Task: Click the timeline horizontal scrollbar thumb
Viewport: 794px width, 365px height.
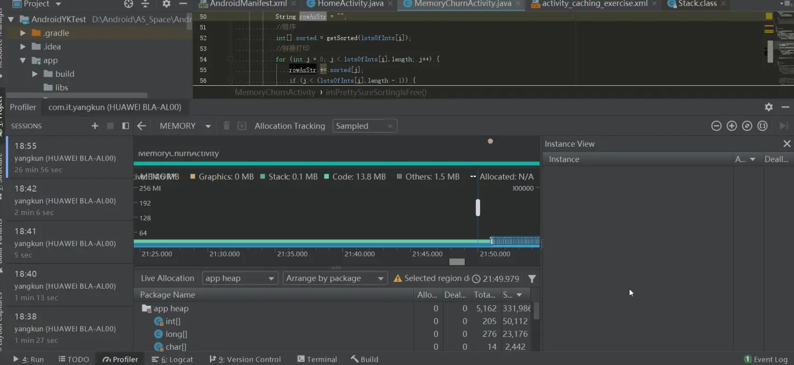Action: 457,262
